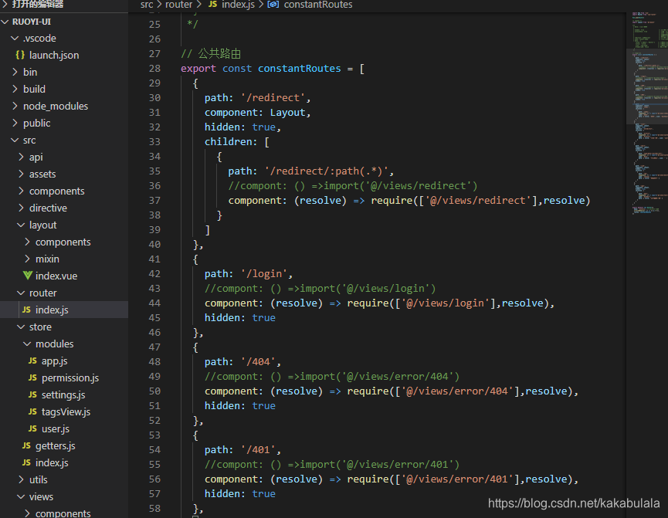668x518 pixels.
Task: Collapse the .vscode folder chevron
Action: pos(15,39)
